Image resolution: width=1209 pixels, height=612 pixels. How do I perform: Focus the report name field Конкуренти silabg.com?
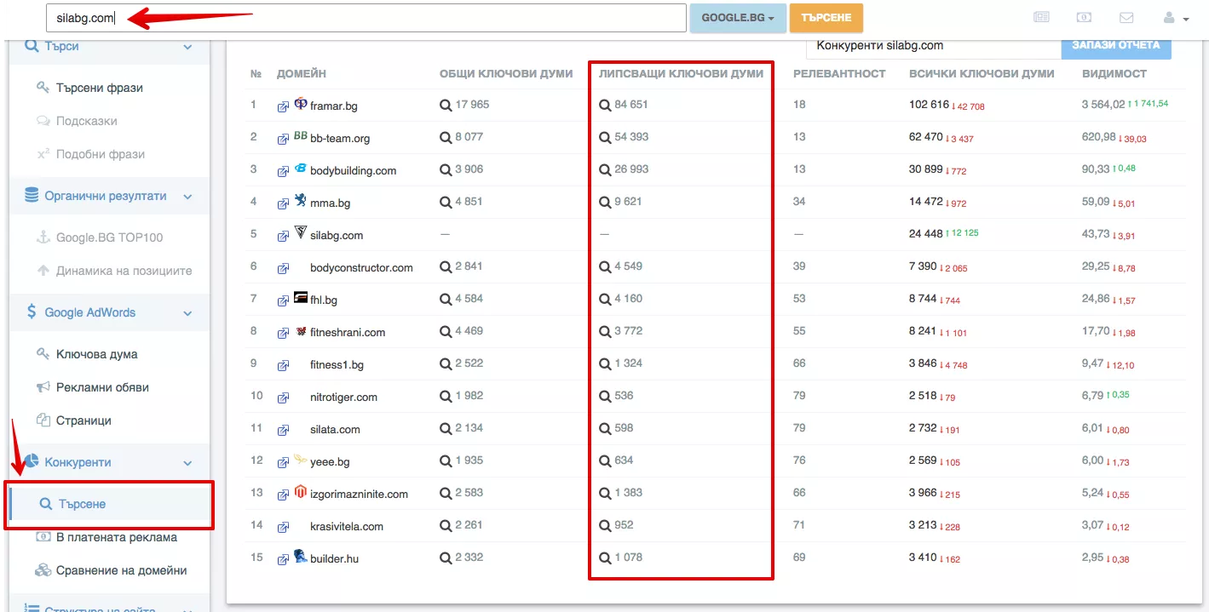coord(934,45)
